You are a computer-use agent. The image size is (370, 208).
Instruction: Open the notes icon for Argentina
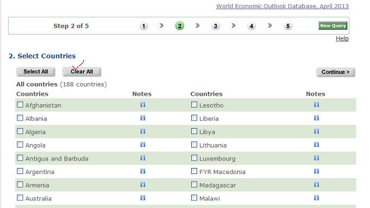click(x=142, y=171)
